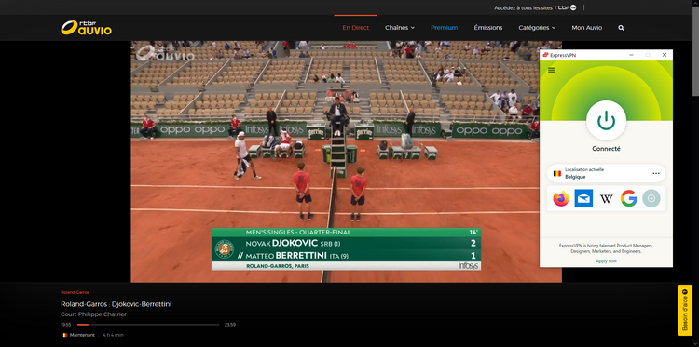This screenshot has width=699, height=347.
Task: Click the Belgium flag location icon
Action: coord(556,173)
